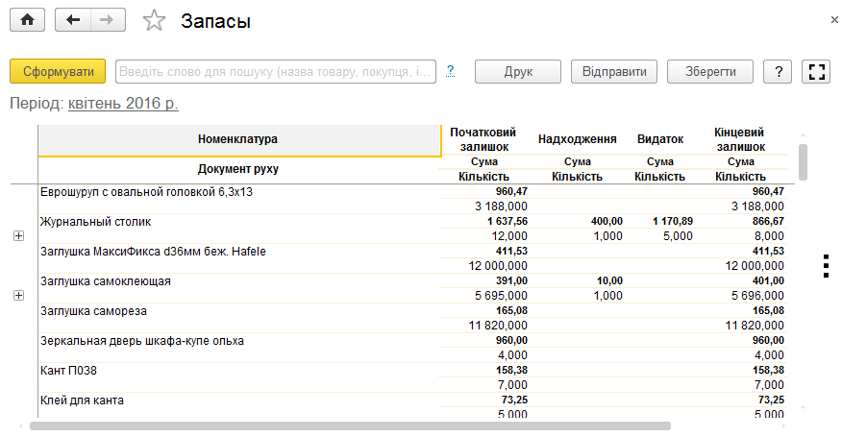Change period квітень 2016 р. link

[x=123, y=103]
